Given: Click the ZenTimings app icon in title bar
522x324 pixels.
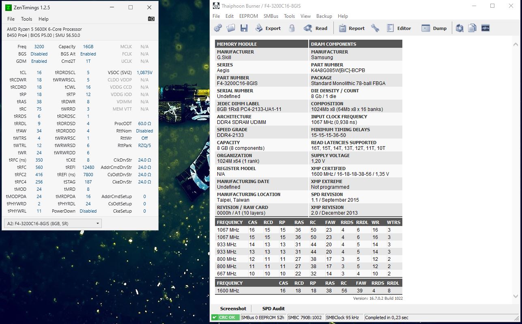Looking at the screenshot, I should point(8,7).
